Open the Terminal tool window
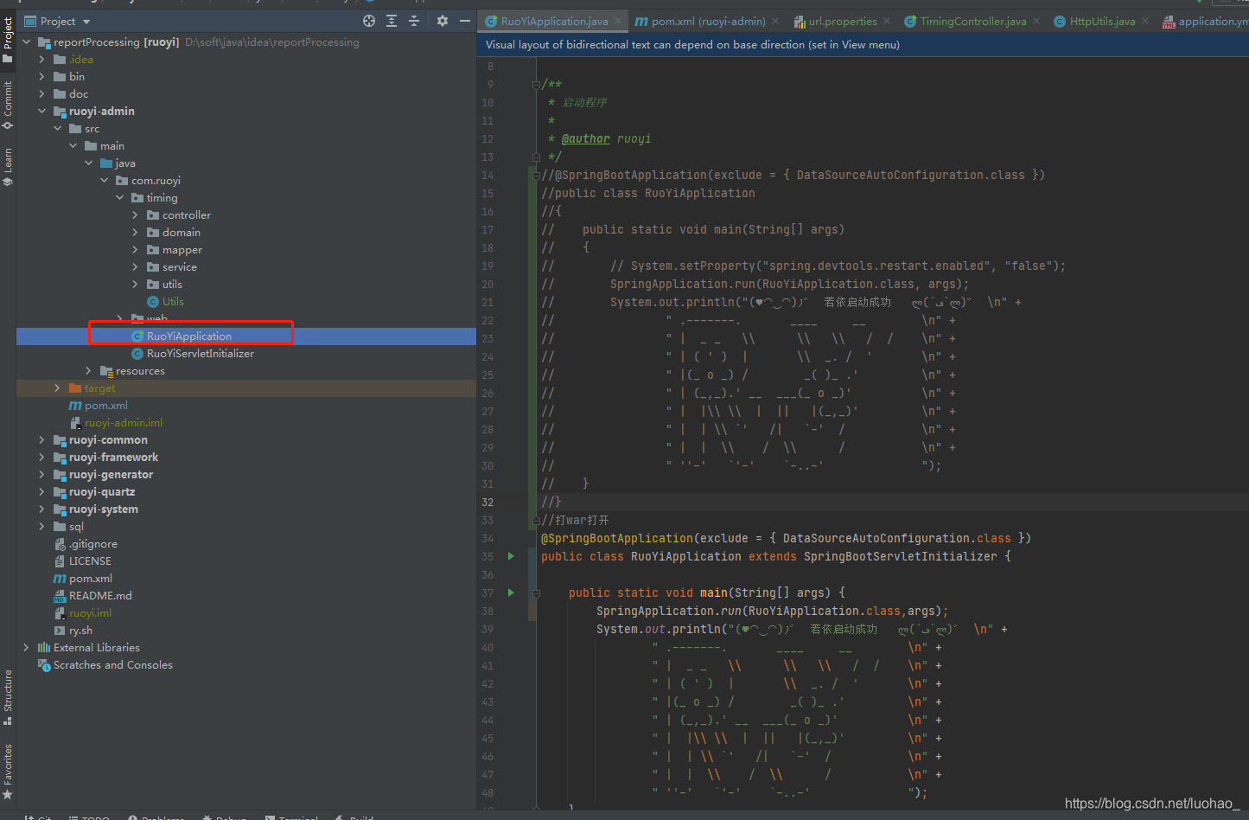Viewport: 1249px width, 820px height. (291, 817)
